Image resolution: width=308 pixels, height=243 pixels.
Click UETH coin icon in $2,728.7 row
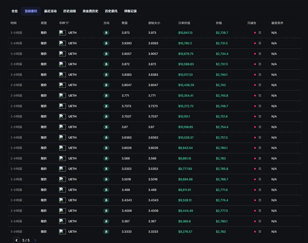click(x=62, y=33)
